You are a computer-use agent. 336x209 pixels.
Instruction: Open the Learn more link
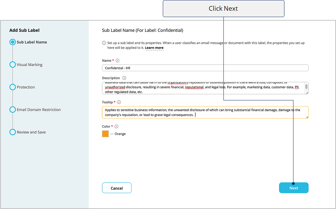(x=154, y=48)
